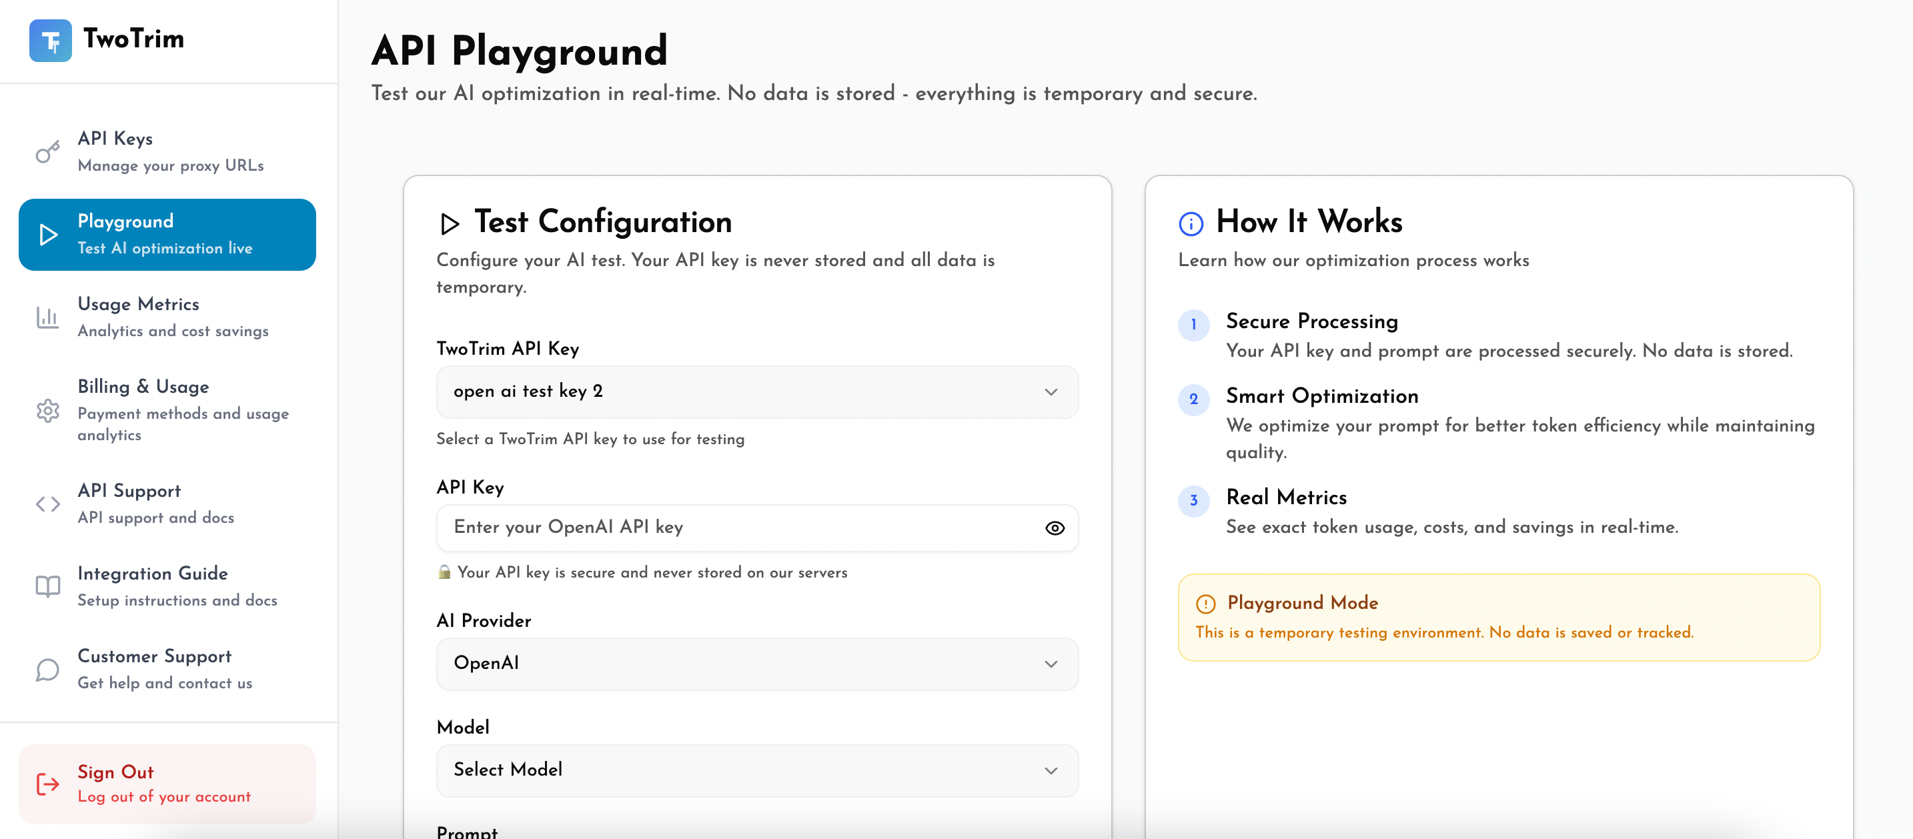Click the Customer Support chat bubble icon
Viewport: 1913px width, 839px height.
[47, 670]
